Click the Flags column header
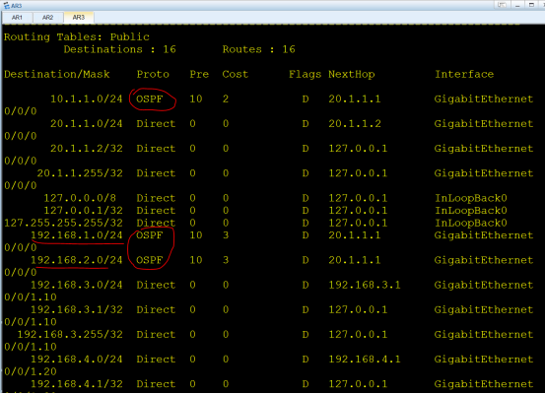Image resolution: width=545 pixels, height=394 pixels. (305, 74)
